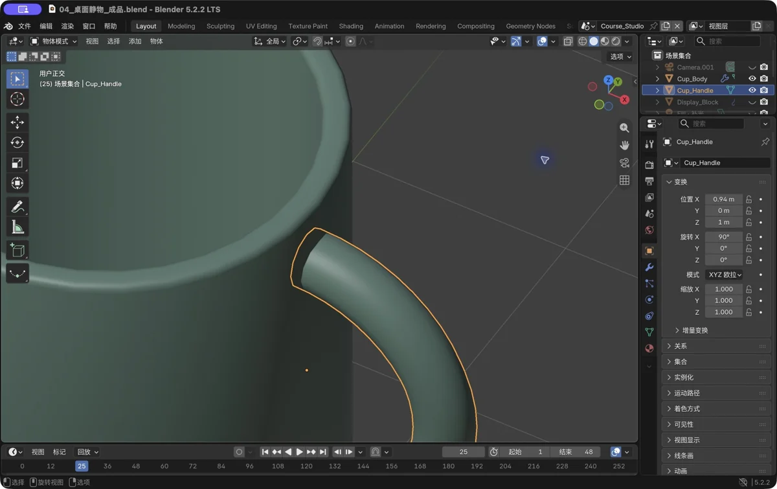Click the current frame field showing 25
The width and height of the screenshot is (777, 489).
pos(463,452)
